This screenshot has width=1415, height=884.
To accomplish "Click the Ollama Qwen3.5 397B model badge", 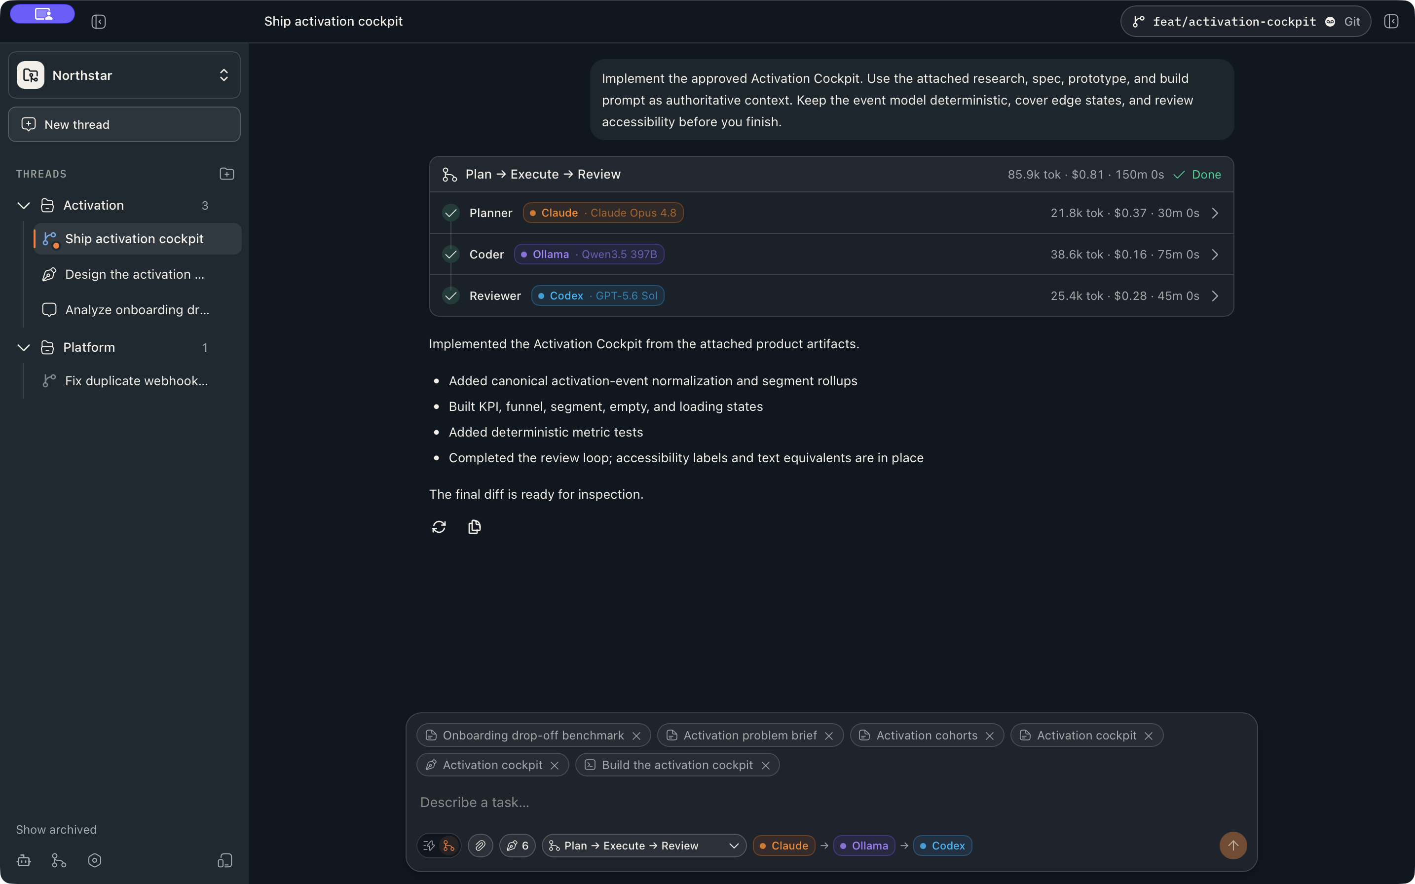I will click(589, 255).
